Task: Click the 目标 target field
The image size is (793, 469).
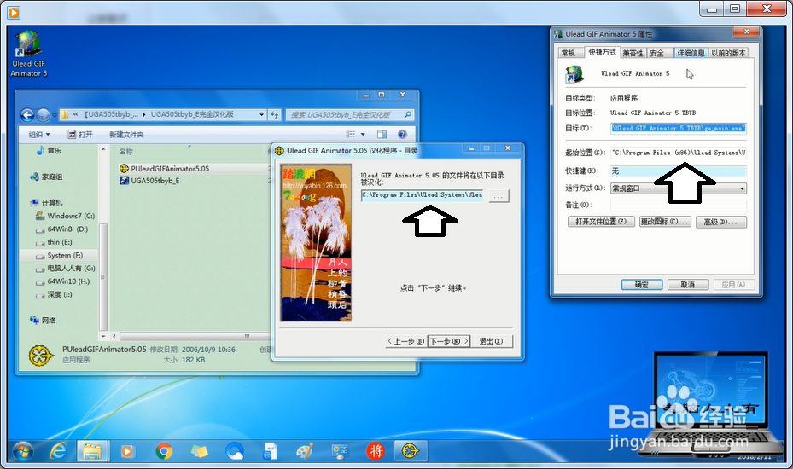Action: click(x=679, y=129)
